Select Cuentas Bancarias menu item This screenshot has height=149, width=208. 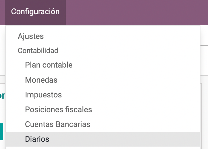(x=58, y=124)
